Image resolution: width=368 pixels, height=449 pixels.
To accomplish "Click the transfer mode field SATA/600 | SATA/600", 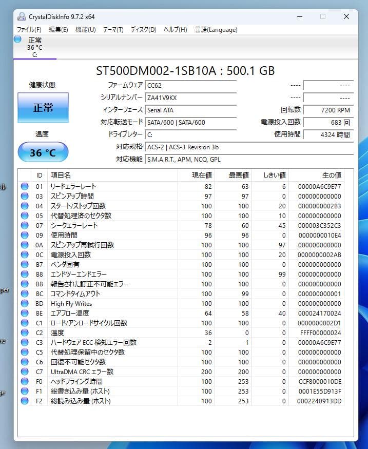I will coord(191,122).
